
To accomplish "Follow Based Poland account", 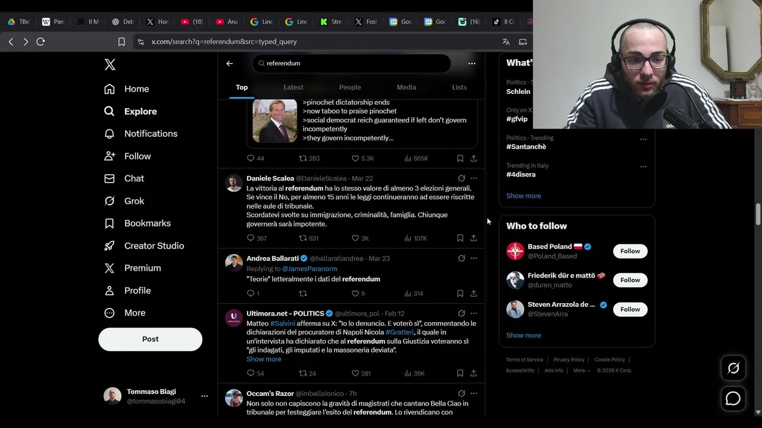I will pyautogui.click(x=630, y=251).
